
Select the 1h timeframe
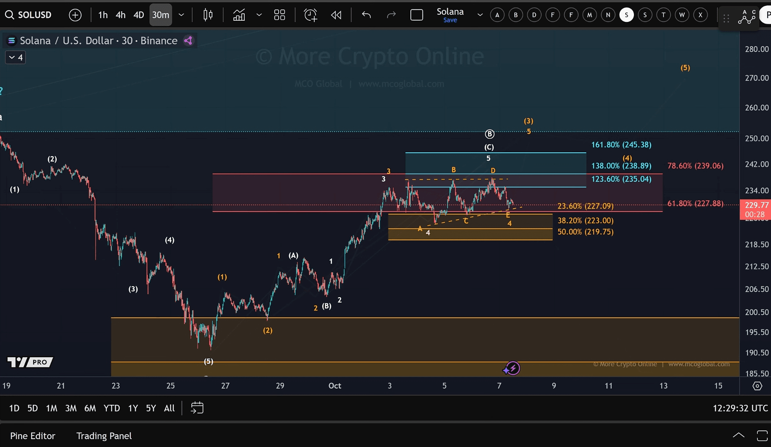(103, 15)
